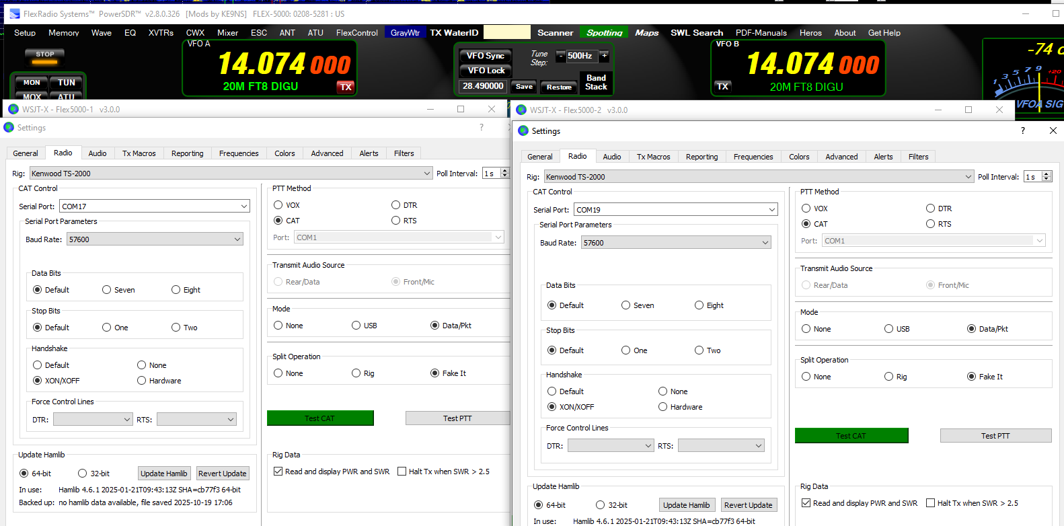This screenshot has width=1064, height=526.
Task: Click Test CAT in Flex5000-1 Settings
Action: tap(320, 418)
